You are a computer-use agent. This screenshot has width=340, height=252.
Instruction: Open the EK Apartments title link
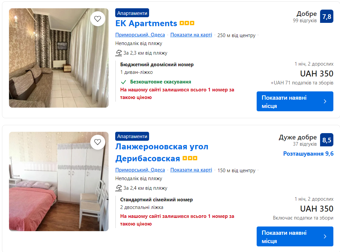click(146, 24)
